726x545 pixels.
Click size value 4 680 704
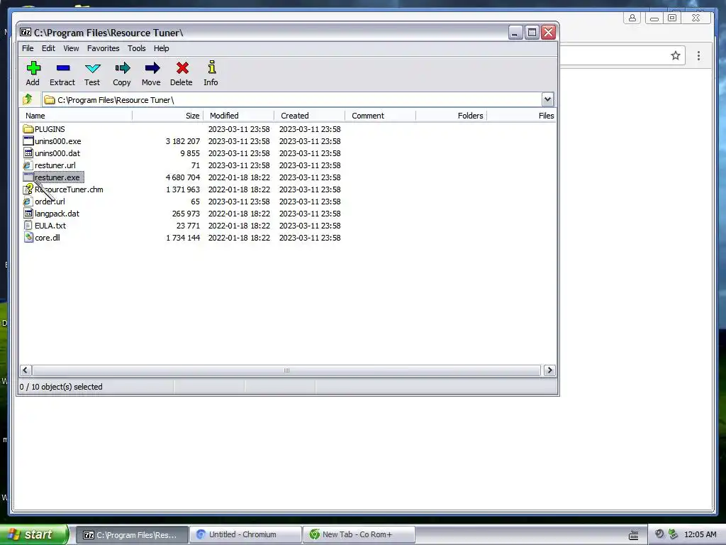[x=183, y=177]
